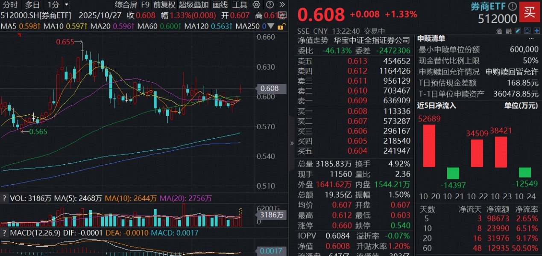Click the red corner marker on chart

click(x=19, y=35)
